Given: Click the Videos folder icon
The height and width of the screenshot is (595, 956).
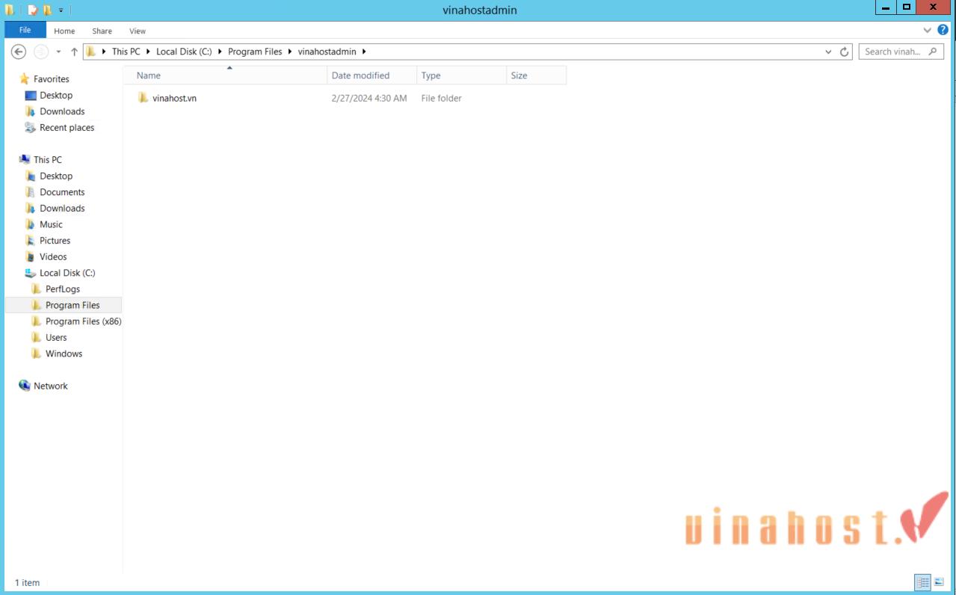Looking at the screenshot, I should point(30,257).
